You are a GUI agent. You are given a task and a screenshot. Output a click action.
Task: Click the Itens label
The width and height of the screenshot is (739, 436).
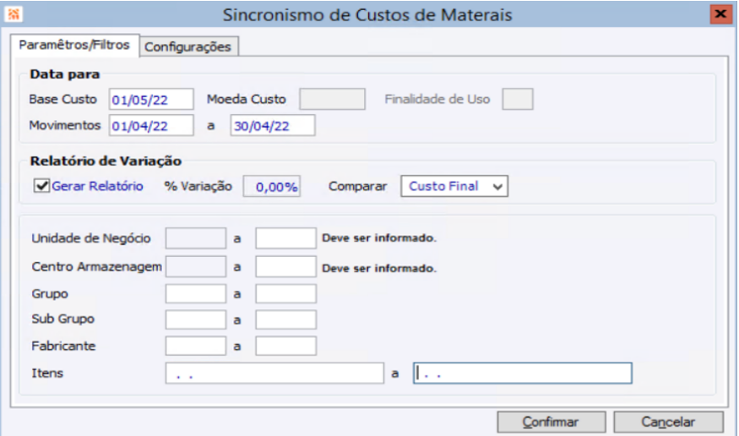click(47, 373)
